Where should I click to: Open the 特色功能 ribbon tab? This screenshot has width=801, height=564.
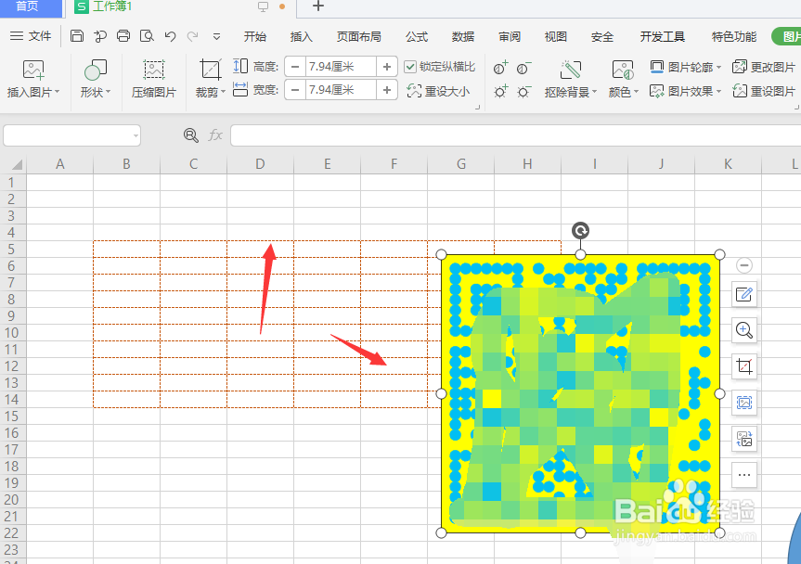[x=733, y=36]
